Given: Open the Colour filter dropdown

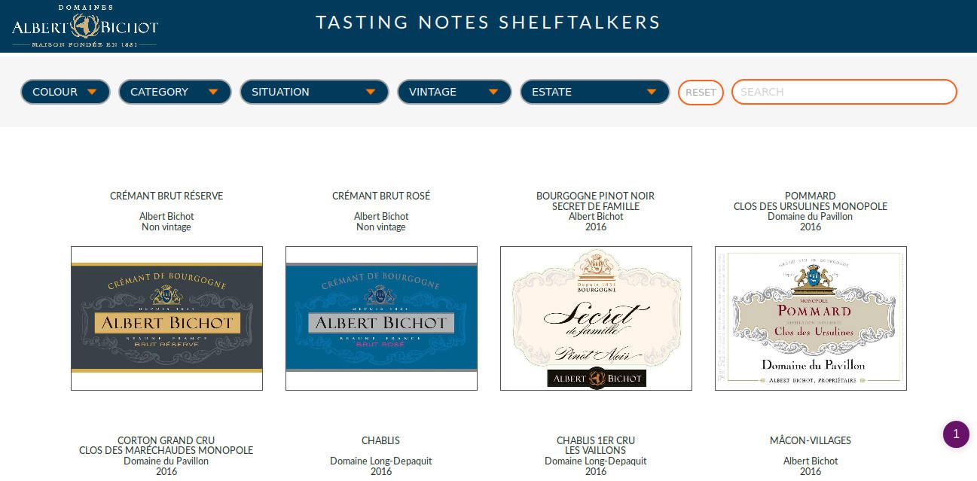Looking at the screenshot, I should (x=66, y=92).
